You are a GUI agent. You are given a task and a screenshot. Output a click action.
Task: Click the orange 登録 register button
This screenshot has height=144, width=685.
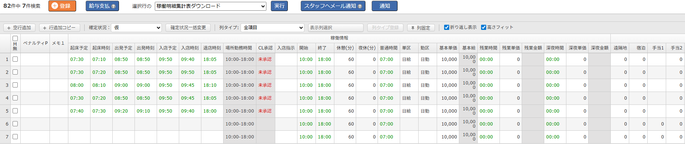(x=62, y=6)
